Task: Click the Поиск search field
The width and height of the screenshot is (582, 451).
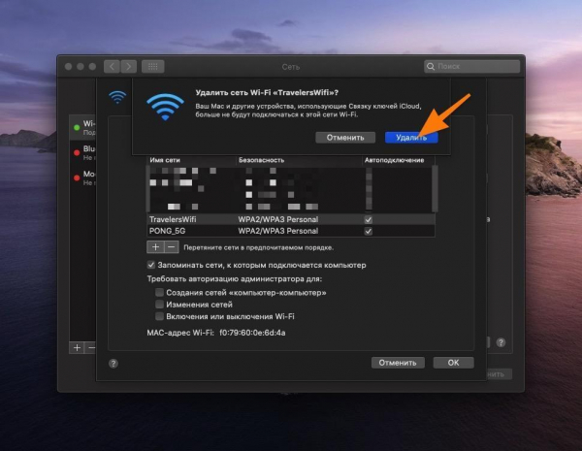Action: [x=471, y=67]
